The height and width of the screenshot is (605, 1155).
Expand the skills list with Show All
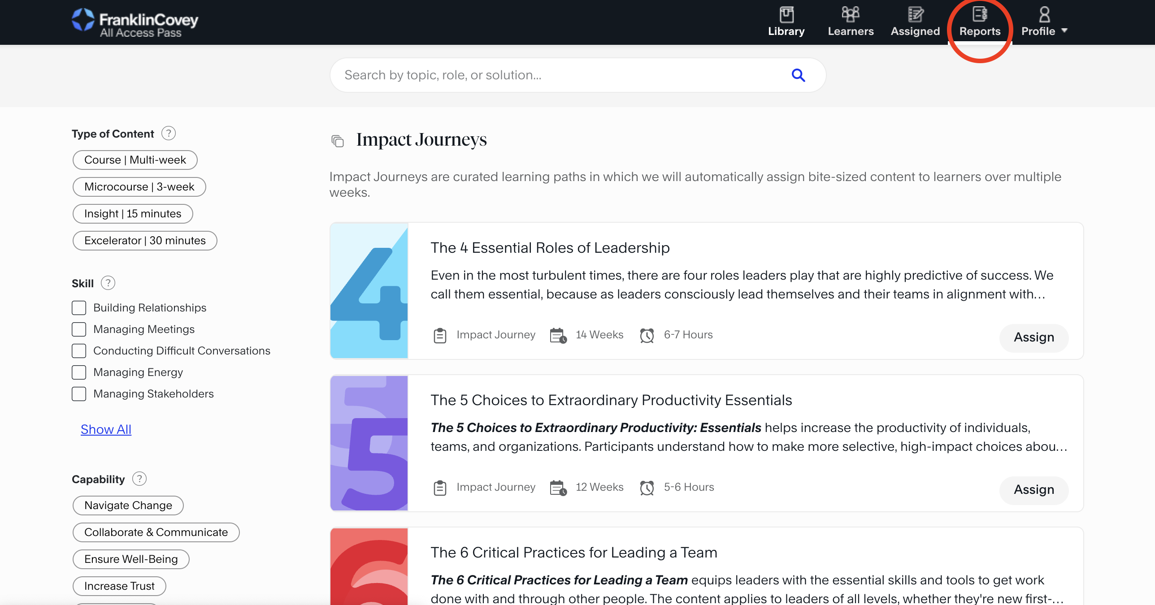106,429
